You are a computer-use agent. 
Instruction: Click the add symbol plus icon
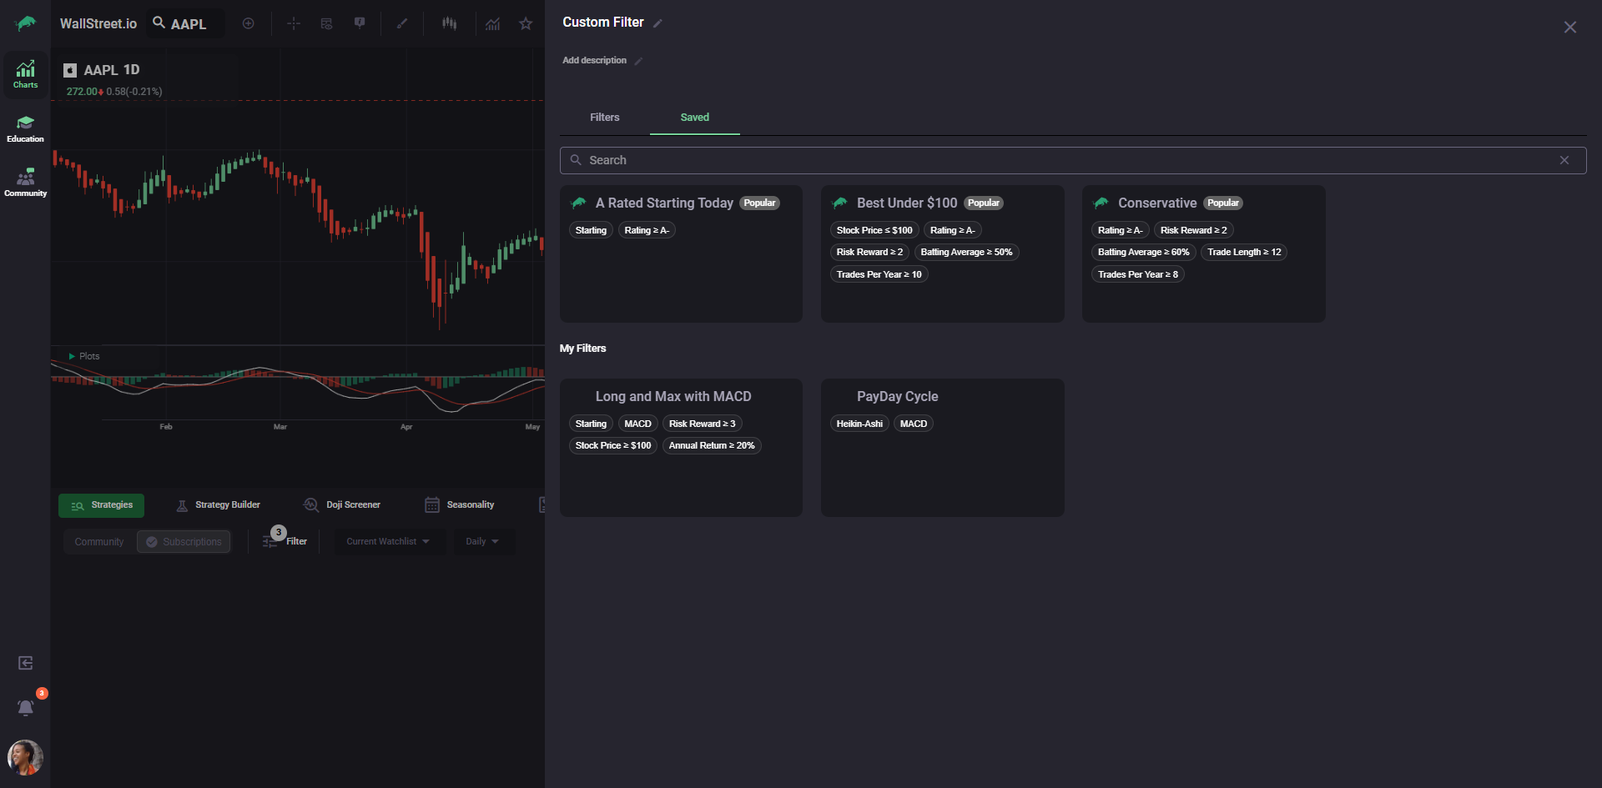pyautogui.click(x=248, y=23)
